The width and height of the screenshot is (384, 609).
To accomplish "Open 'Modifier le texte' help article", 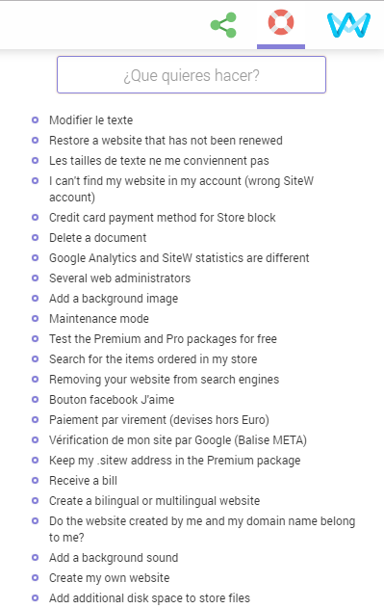I will (x=90, y=120).
